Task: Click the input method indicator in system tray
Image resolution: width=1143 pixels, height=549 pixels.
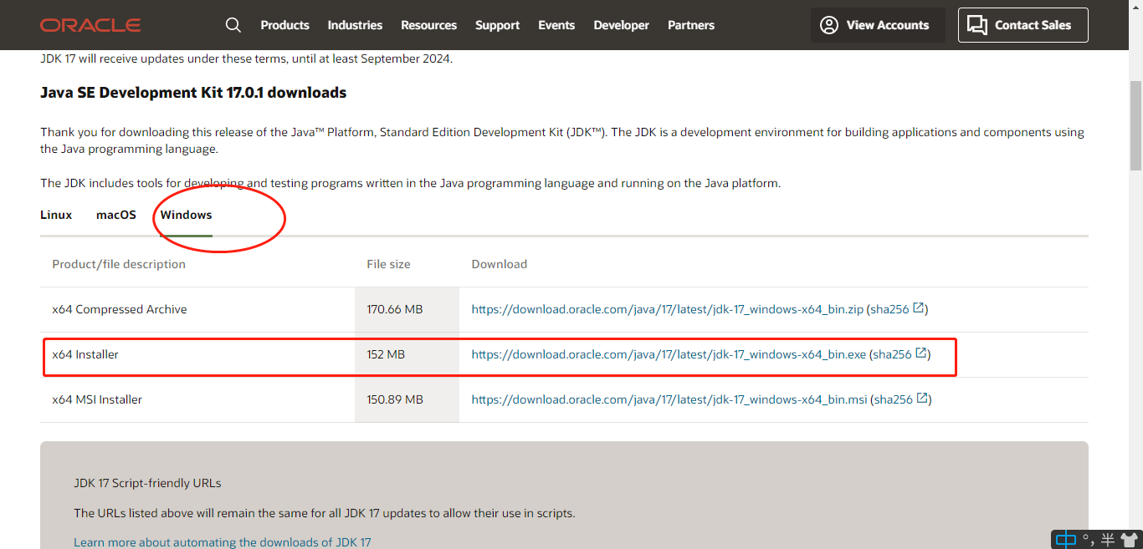Action: 1065,540
